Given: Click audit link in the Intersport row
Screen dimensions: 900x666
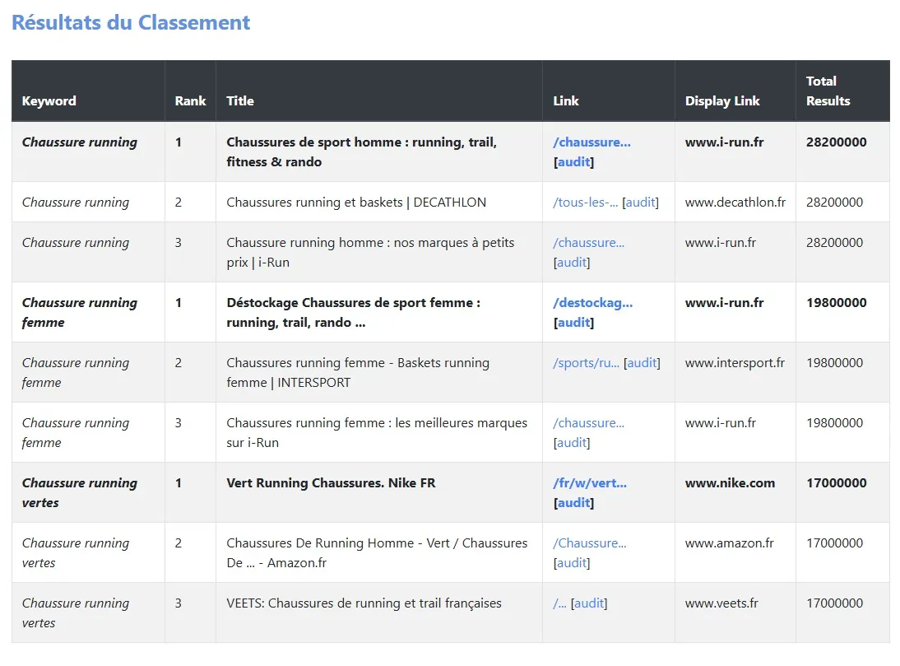Looking at the screenshot, I should [x=642, y=363].
